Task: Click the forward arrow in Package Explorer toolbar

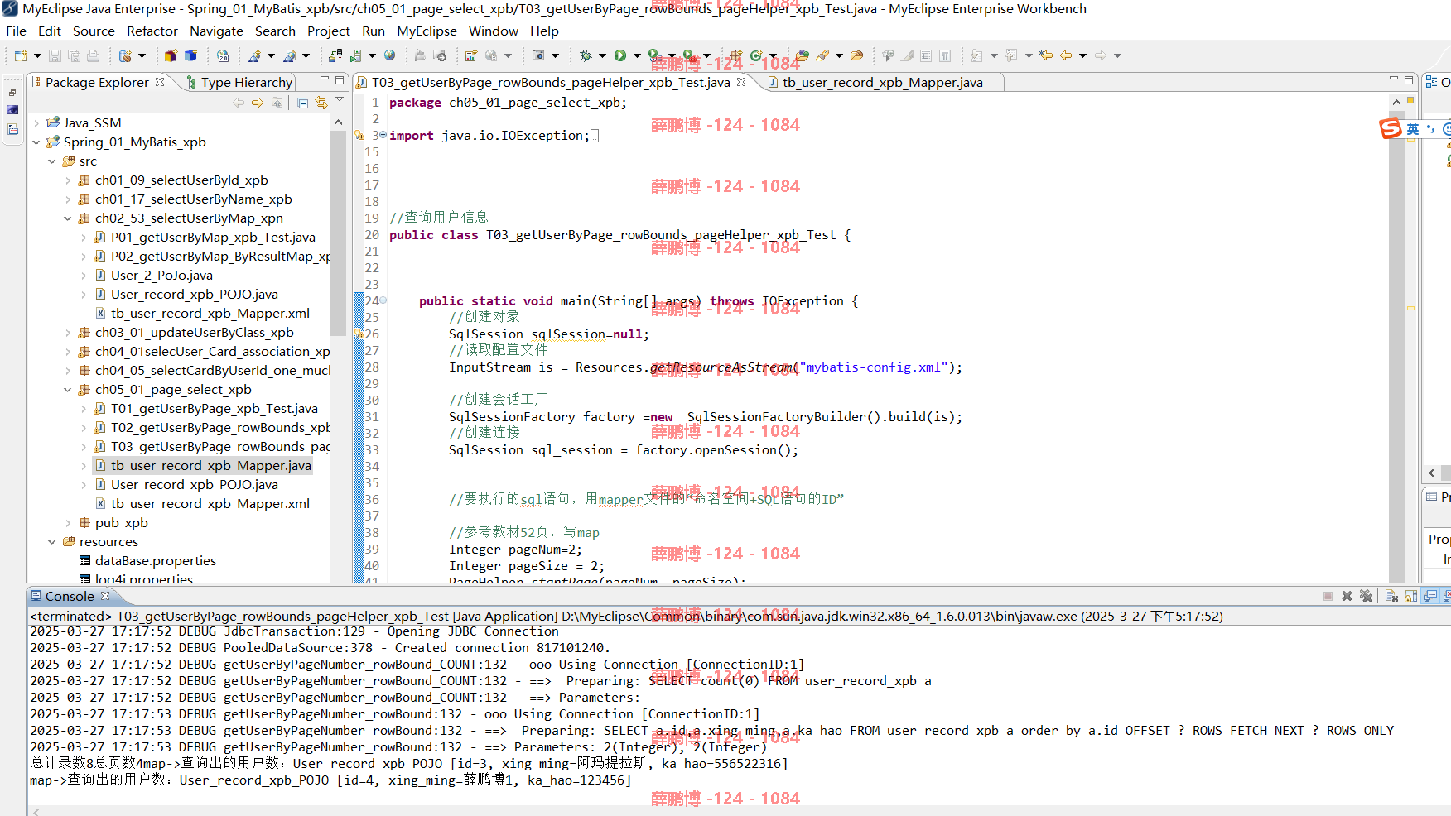Action: (x=258, y=103)
